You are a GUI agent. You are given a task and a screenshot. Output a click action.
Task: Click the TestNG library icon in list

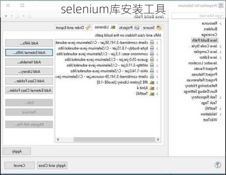point(152,94)
